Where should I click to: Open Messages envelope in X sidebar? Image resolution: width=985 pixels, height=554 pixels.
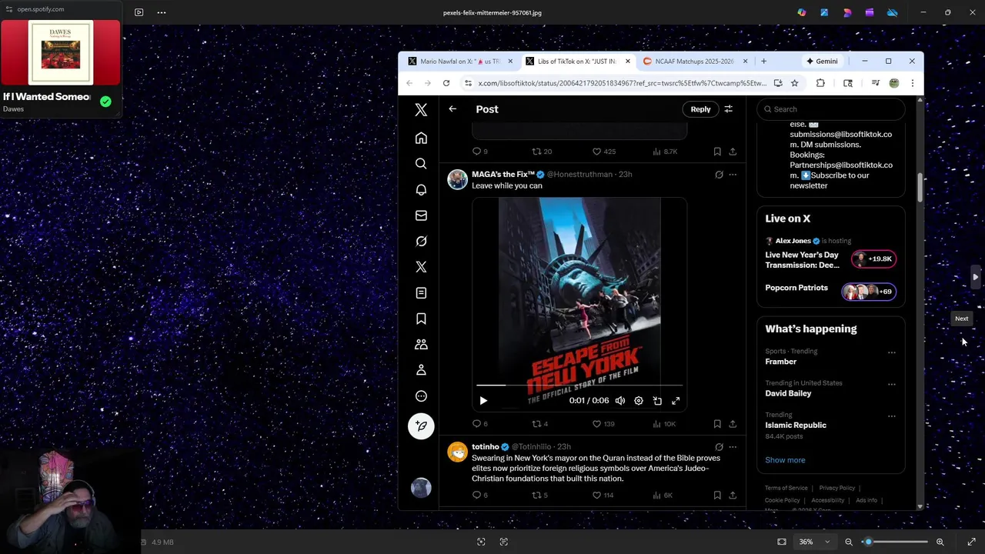421,215
